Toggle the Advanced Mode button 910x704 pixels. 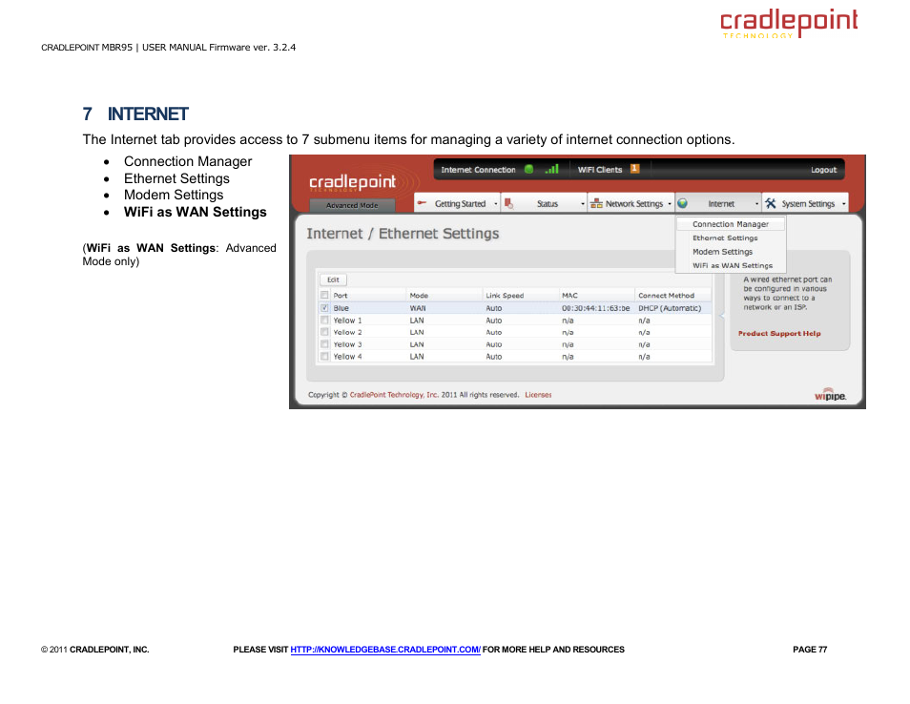click(x=352, y=205)
